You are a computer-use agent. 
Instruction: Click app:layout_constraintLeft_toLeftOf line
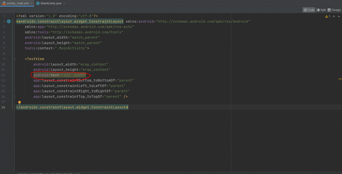coord(79,86)
